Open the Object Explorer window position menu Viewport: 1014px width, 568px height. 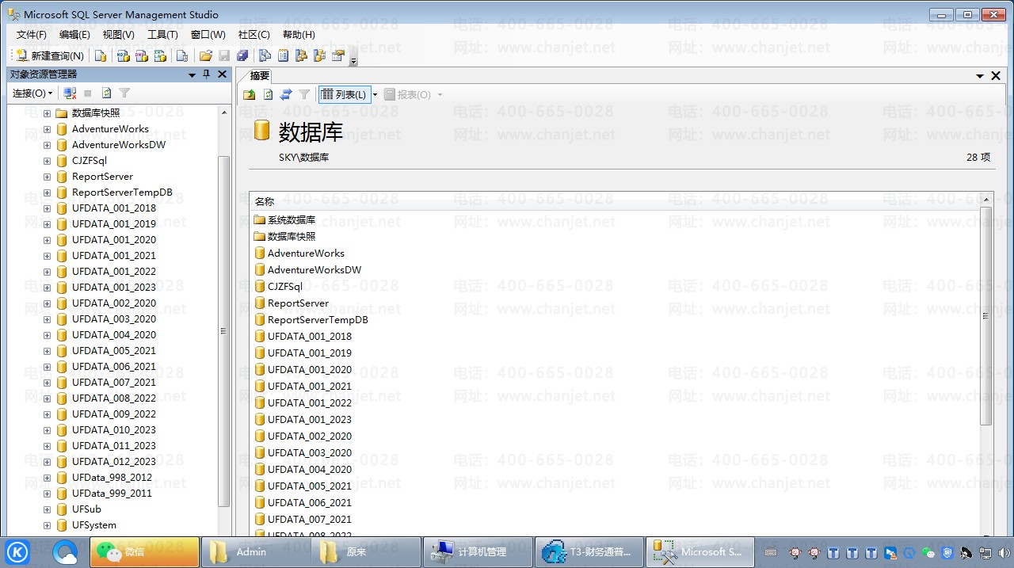192,74
